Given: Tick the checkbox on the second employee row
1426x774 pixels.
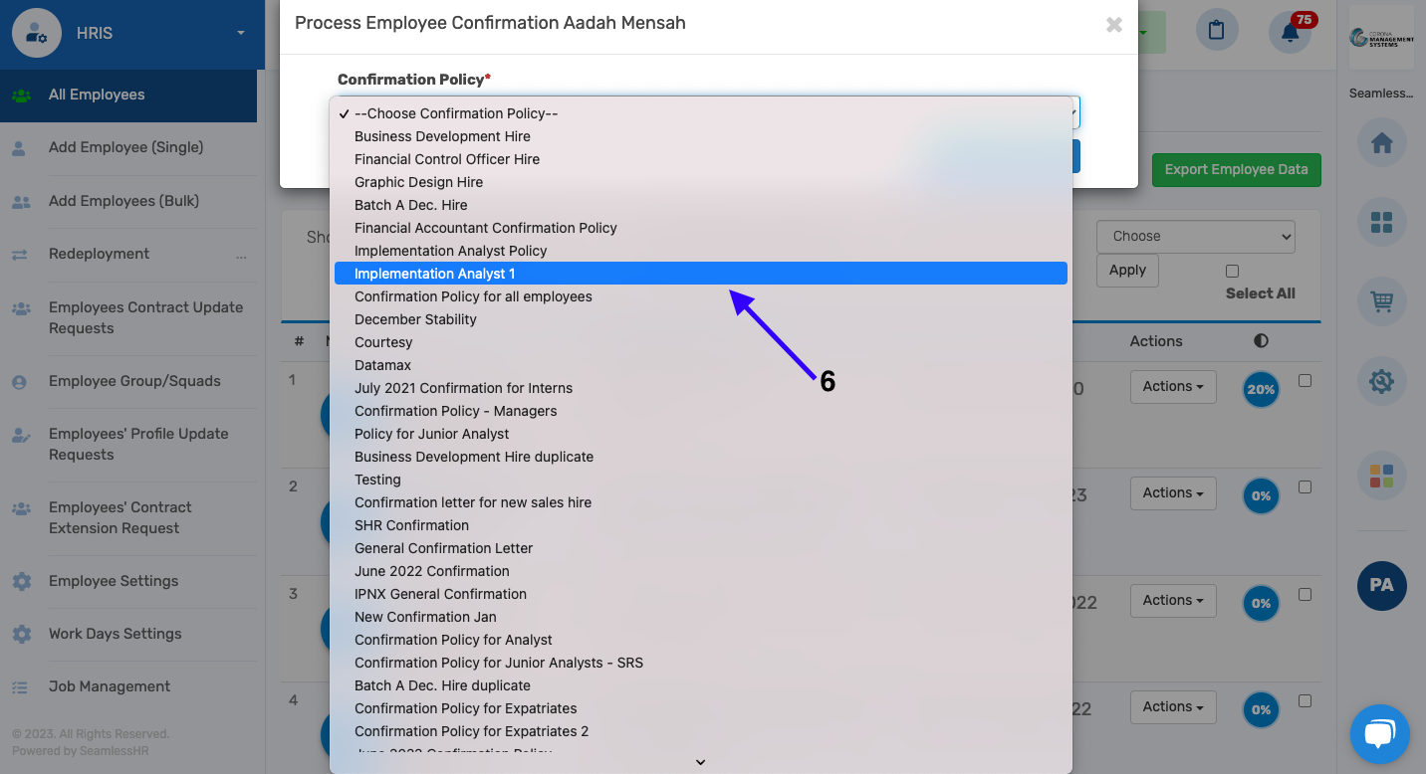Looking at the screenshot, I should coord(1306,485).
